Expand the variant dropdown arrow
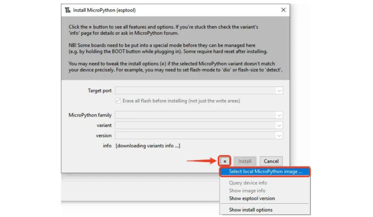The image size is (373, 217). 279,125
